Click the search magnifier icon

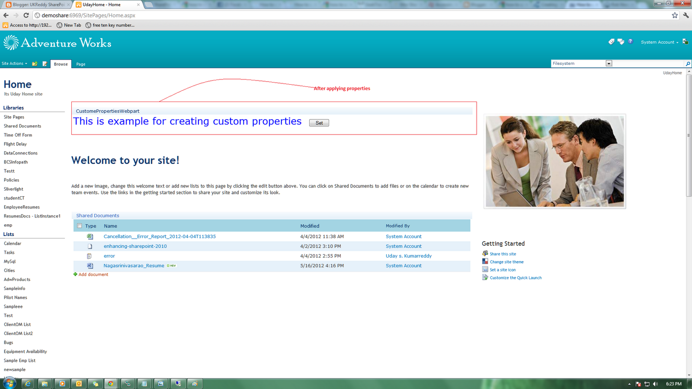coord(688,64)
